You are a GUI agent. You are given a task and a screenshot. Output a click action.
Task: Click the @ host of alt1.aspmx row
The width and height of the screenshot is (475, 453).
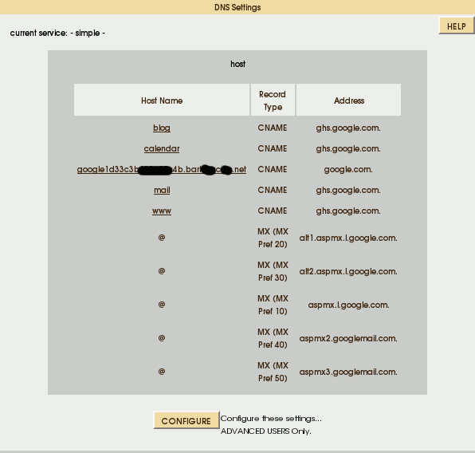pos(162,238)
